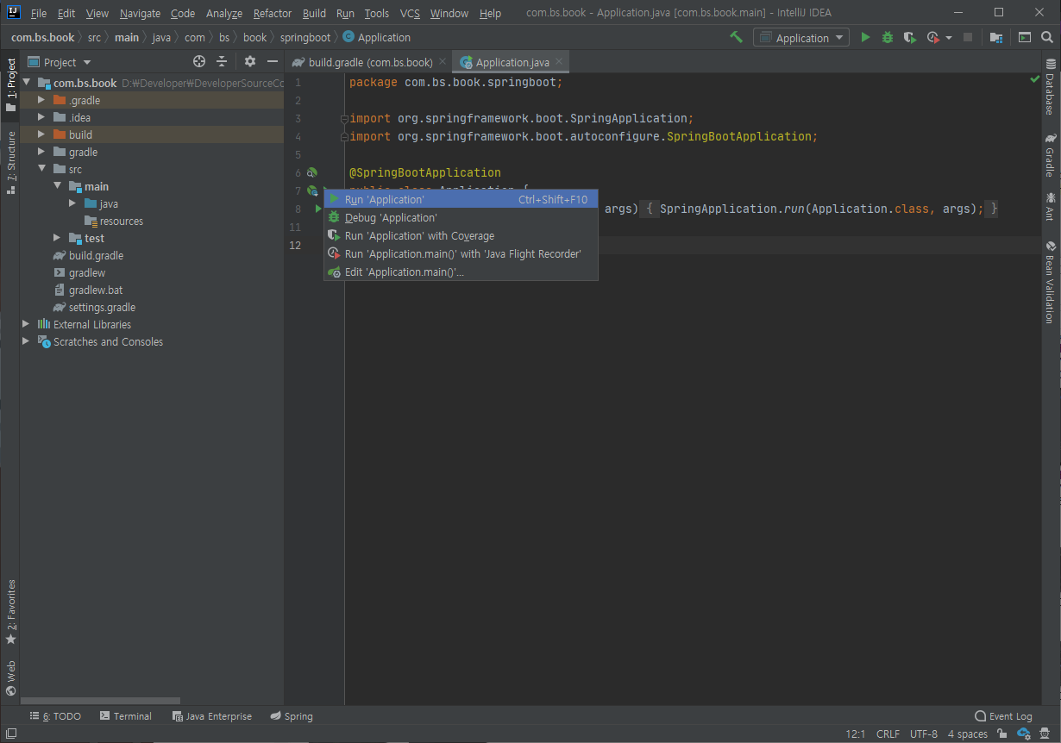Open the Tools menu
The width and height of the screenshot is (1061, 743).
coord(376,13)
